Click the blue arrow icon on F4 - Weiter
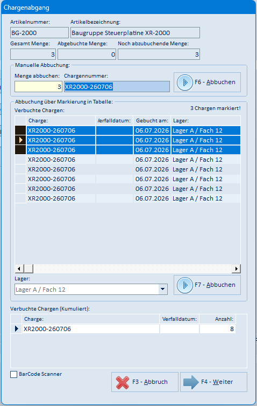This screenshot has height=406, width=257. tap(191, 382)
